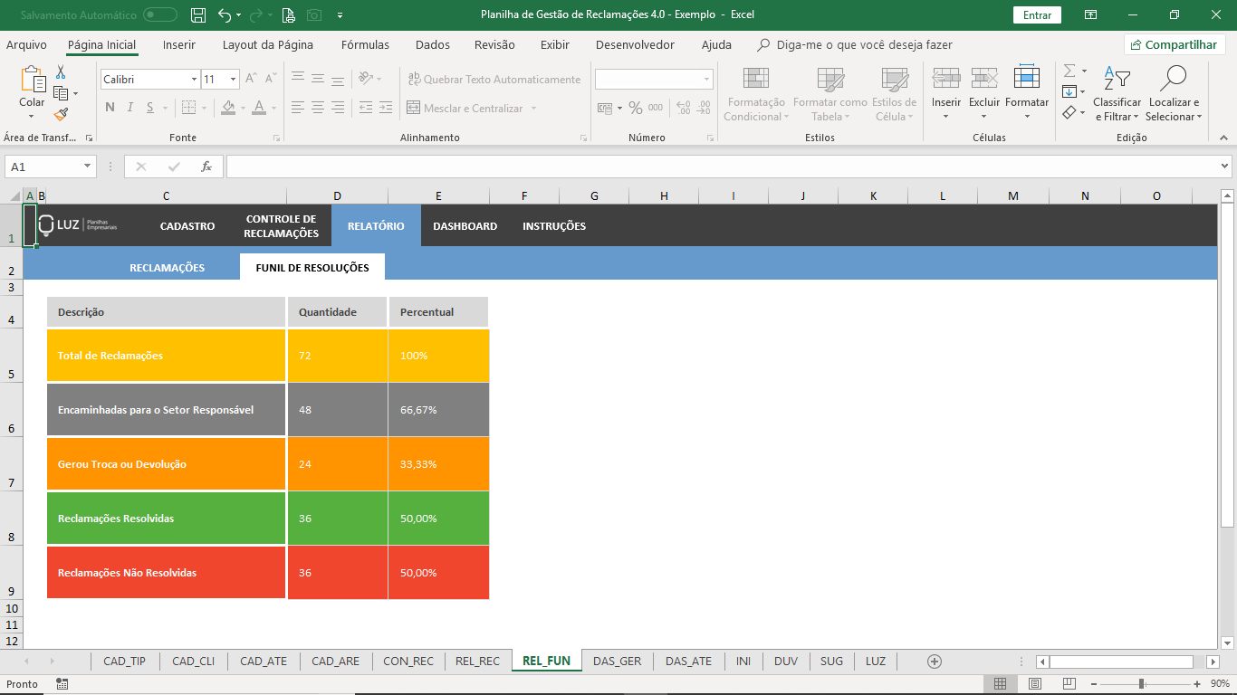Click the zoom slider handle
This screenshot has height=695, width=1237.
[x=1142, y=684]
